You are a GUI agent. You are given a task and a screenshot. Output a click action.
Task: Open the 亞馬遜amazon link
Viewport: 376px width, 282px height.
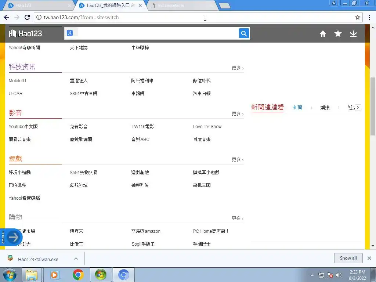tap(146, 231)
